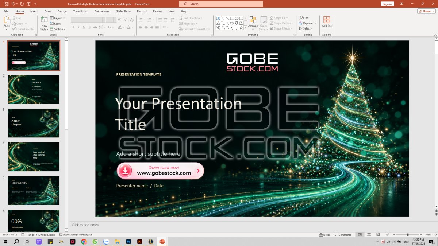Open the Add-ins button

327,22
